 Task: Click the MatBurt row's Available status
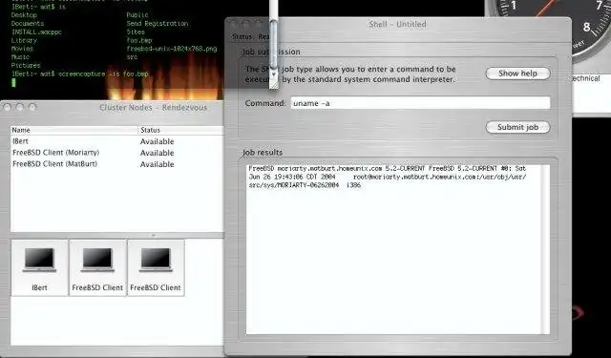157,164
